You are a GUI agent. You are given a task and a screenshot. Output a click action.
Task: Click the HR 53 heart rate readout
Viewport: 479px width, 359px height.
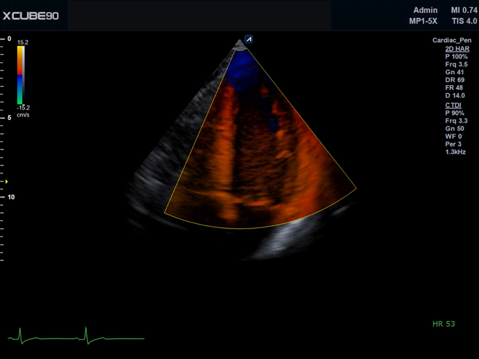pos(444,324)
